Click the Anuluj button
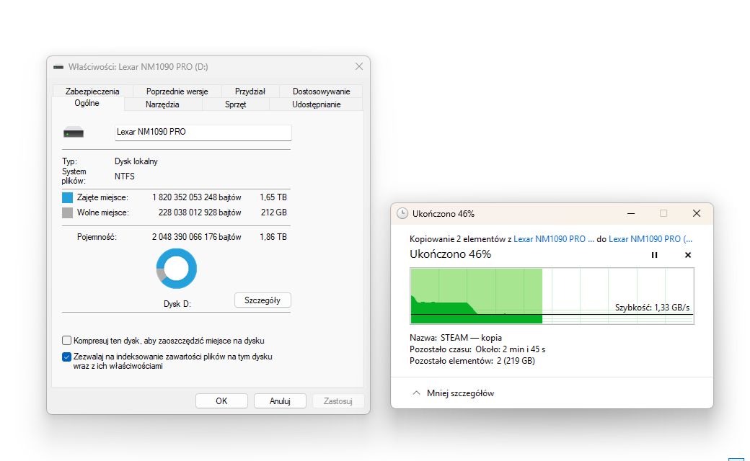The height and width of the screenshot is (461, 750). pos(280,400)
